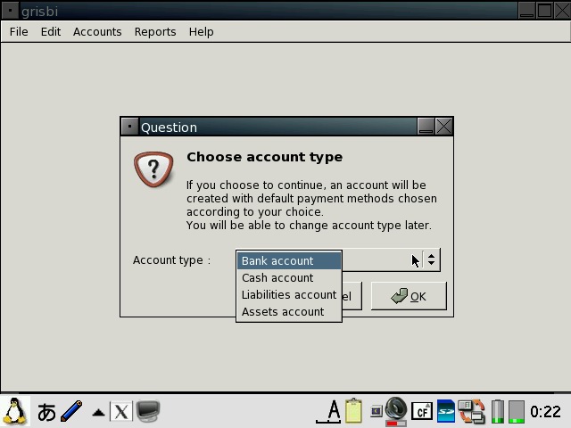Click the X application icon in taskbar
571x428 pixels.
(x=121, y=411)
